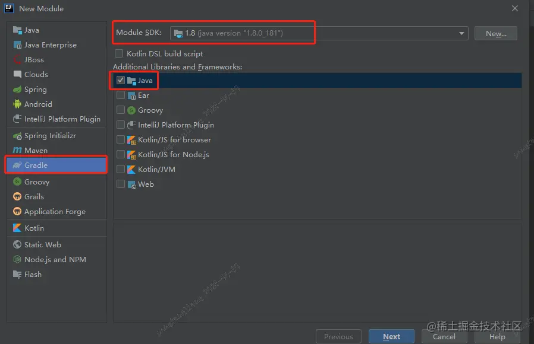Select Spring Initializr module type
The height and width of the screenshot is (344, 534).
[56, 135]
